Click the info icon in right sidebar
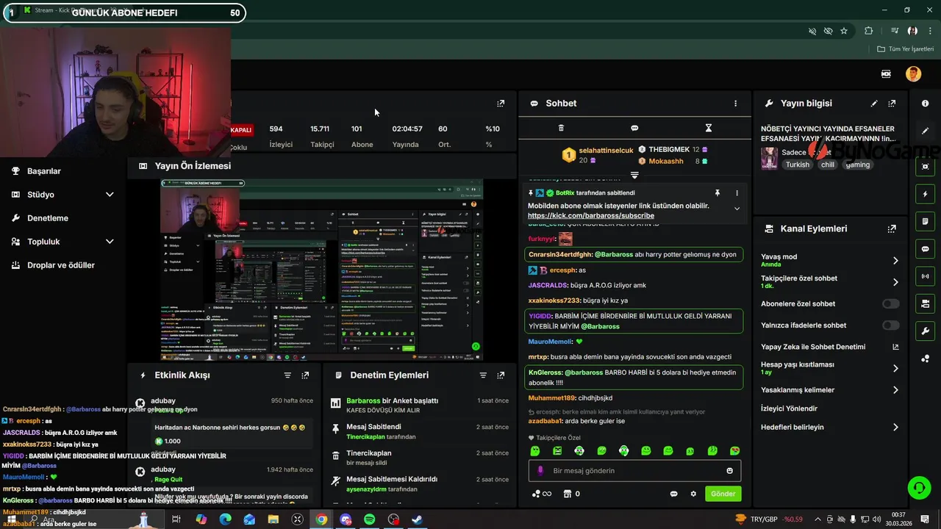The image size is (941, 529). coord(925,104)
